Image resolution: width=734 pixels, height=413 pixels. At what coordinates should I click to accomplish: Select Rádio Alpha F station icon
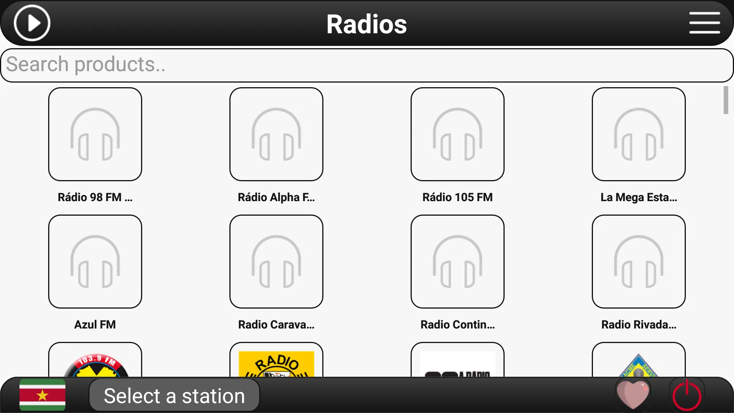[276, 133]
